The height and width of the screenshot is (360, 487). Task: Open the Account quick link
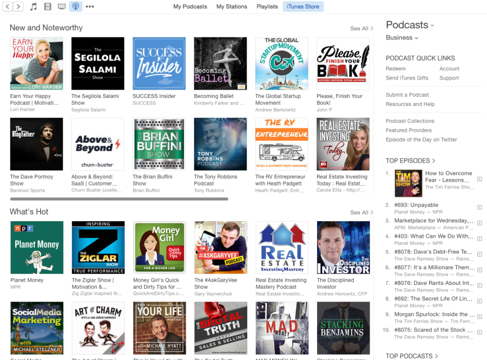click(x=449, y=69)
